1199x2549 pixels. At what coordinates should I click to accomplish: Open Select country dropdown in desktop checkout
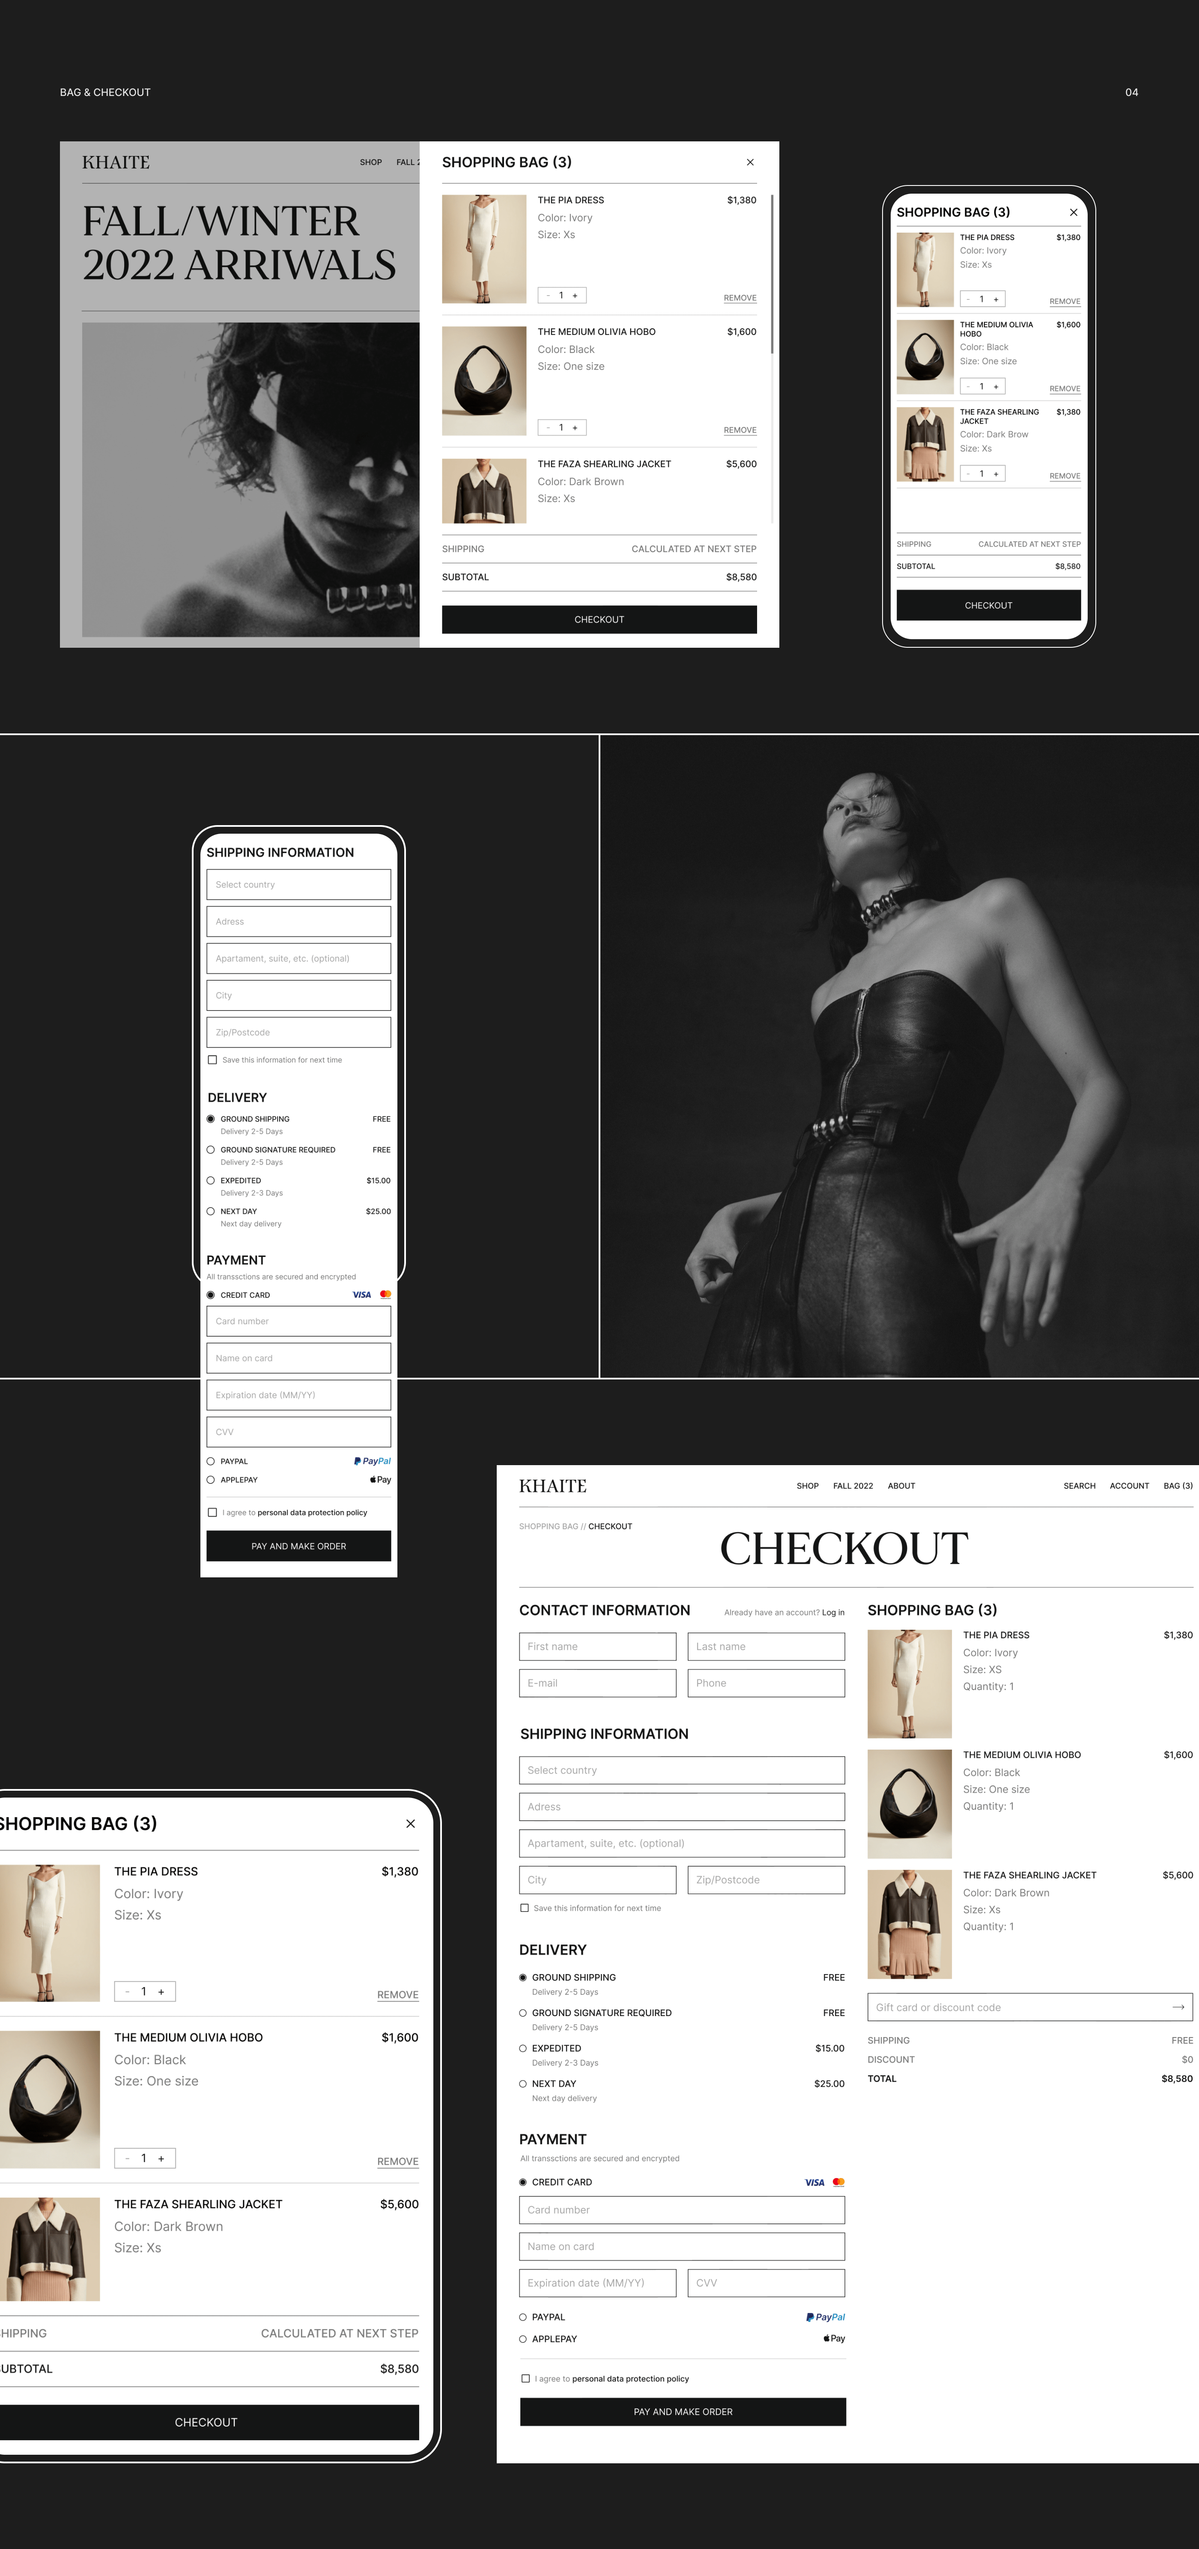click(x=682, y=1770)
